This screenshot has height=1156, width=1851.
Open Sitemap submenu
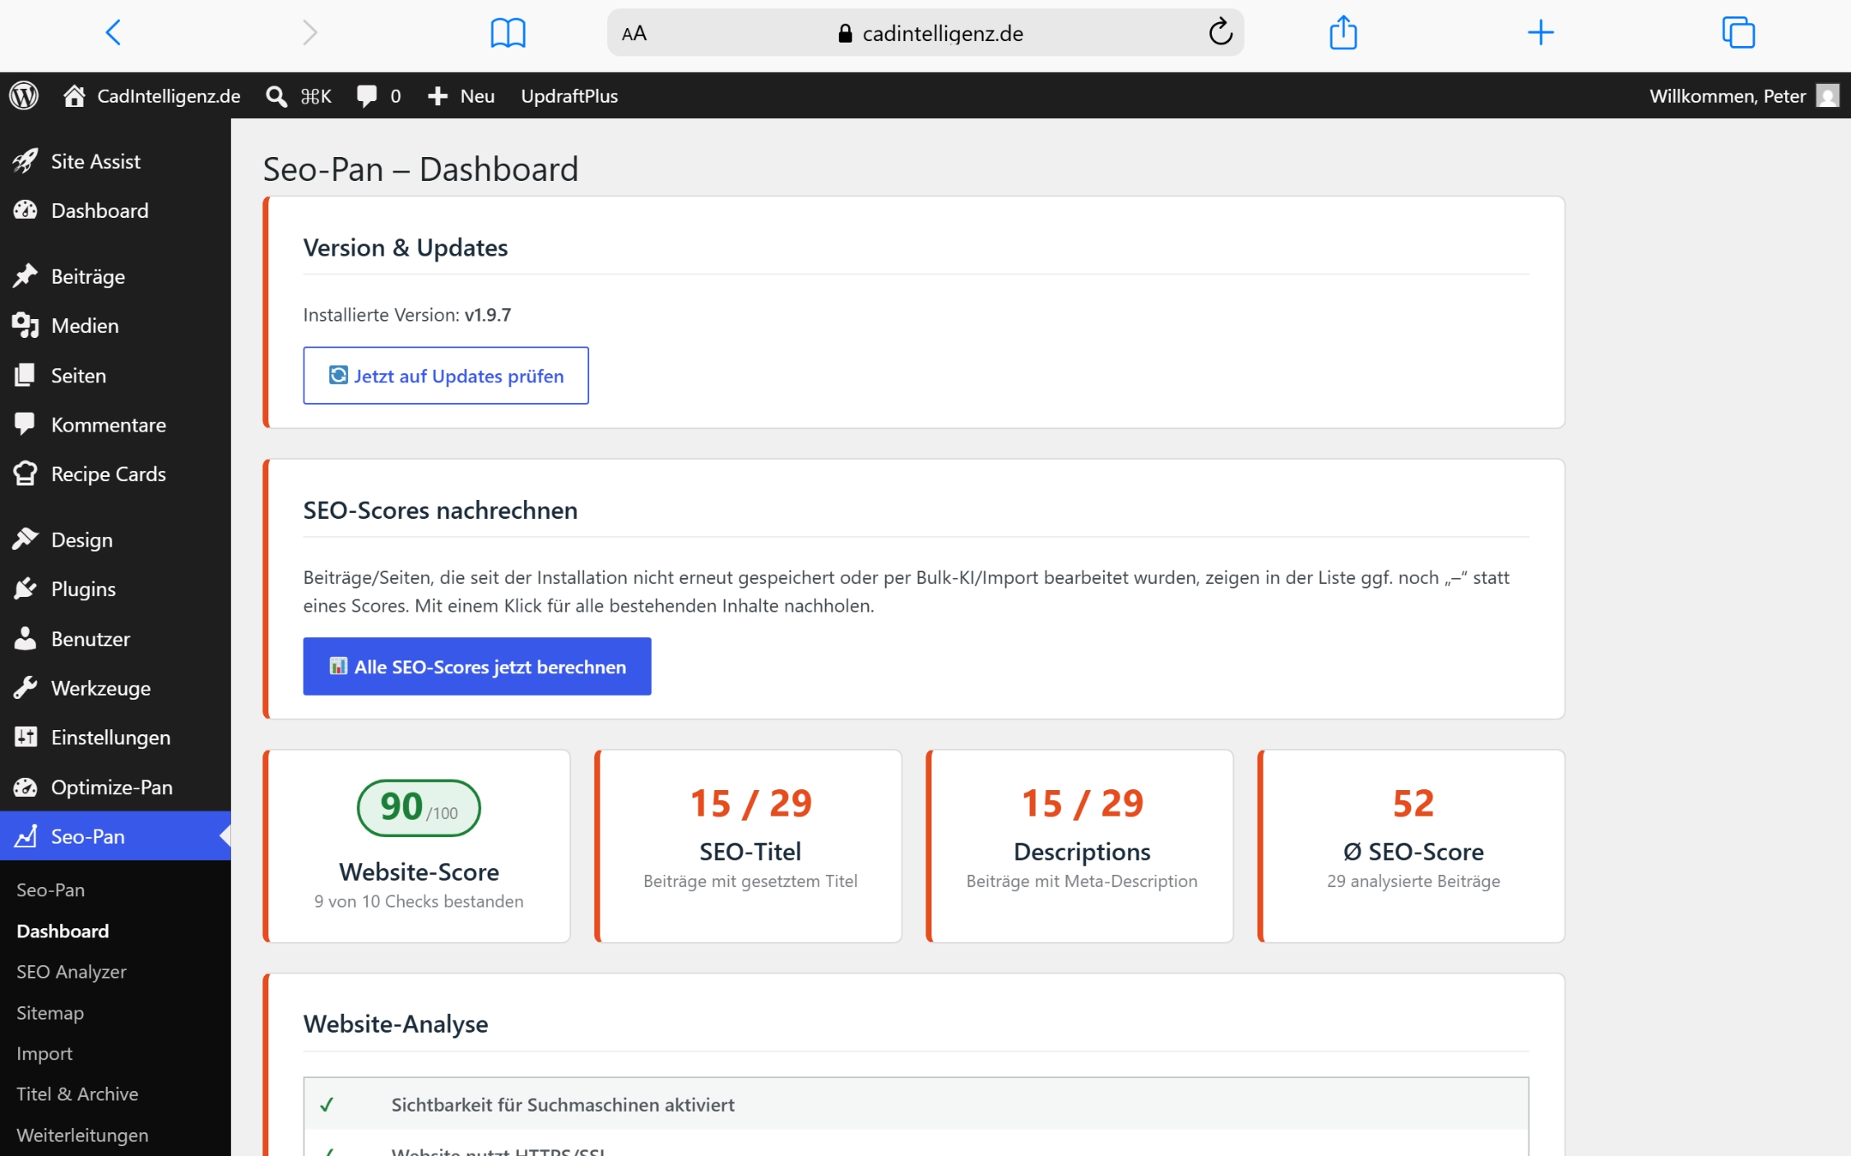tap(50, 1013)
